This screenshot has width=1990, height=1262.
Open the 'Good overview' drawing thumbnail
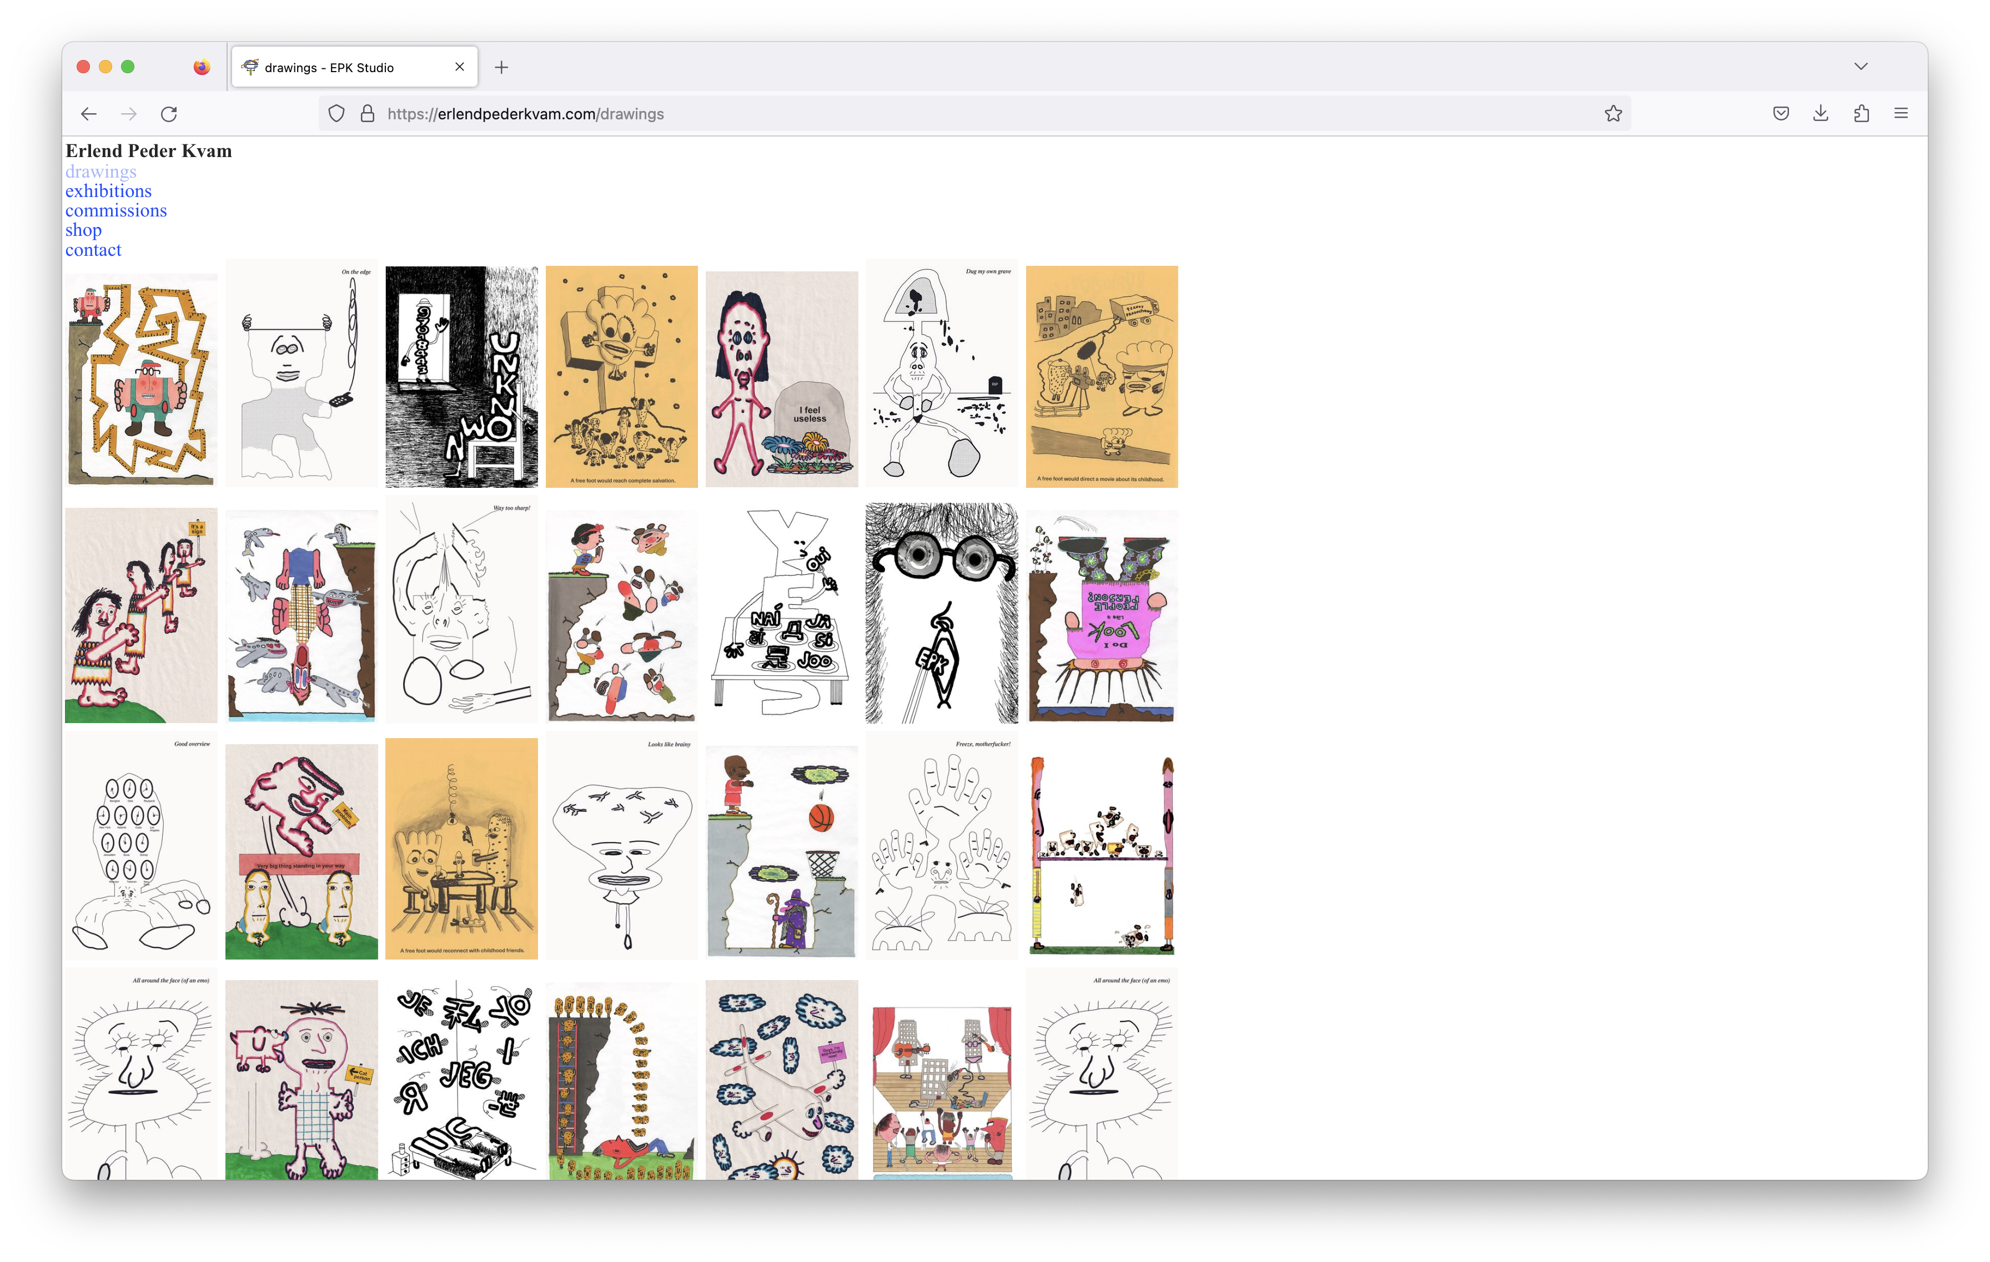click(142, 846)
